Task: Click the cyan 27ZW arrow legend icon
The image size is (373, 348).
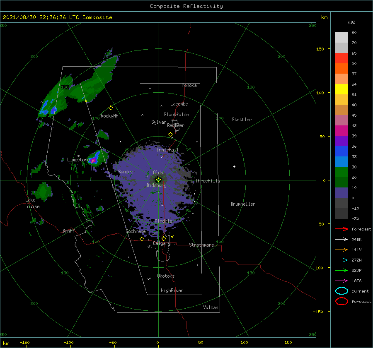Action: (342, 260)
